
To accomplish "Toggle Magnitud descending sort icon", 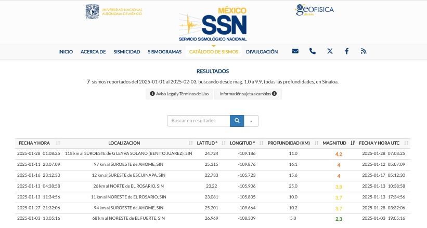I will 353,143.
